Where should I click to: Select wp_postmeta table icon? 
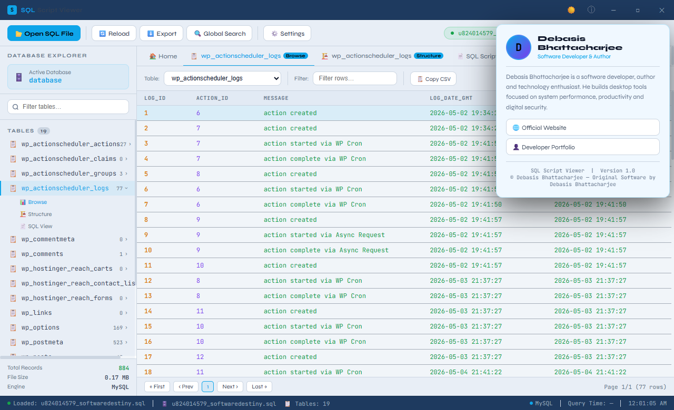coord(13,342)
